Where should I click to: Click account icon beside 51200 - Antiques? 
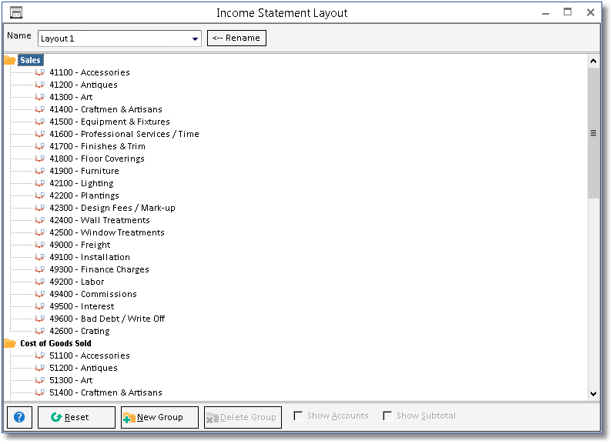click(x=39, y=368)
